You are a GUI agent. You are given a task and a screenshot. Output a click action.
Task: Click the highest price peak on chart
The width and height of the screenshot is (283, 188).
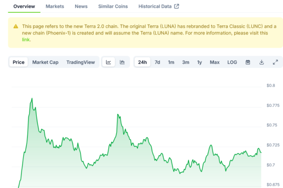tap(32, 98)
